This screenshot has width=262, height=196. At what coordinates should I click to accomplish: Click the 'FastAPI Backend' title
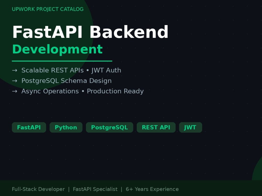tap(90, 32)
